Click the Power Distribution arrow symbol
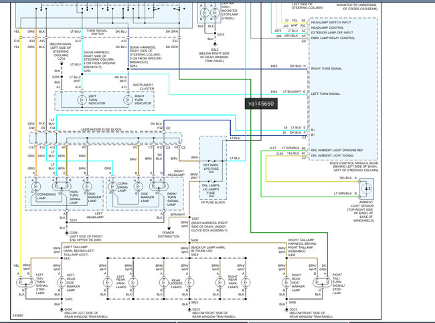Viewport: 435px width, 323px height. (x=169, y=229)
